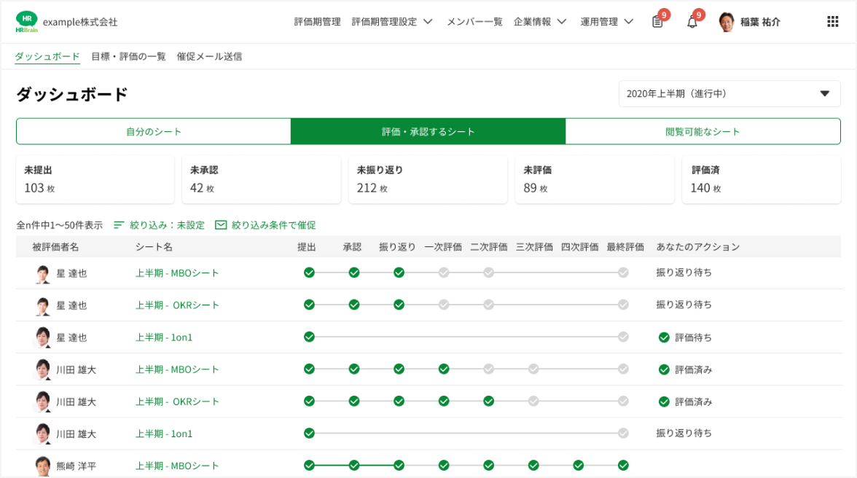Screen dimensions: 857x478
Task: Click the 未提出 103枚 summary card
Action: coord(95,180)
